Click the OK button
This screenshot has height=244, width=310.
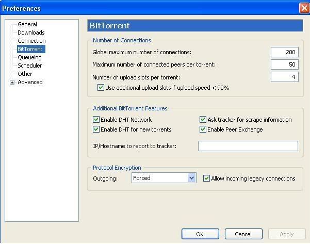[200, 234]
